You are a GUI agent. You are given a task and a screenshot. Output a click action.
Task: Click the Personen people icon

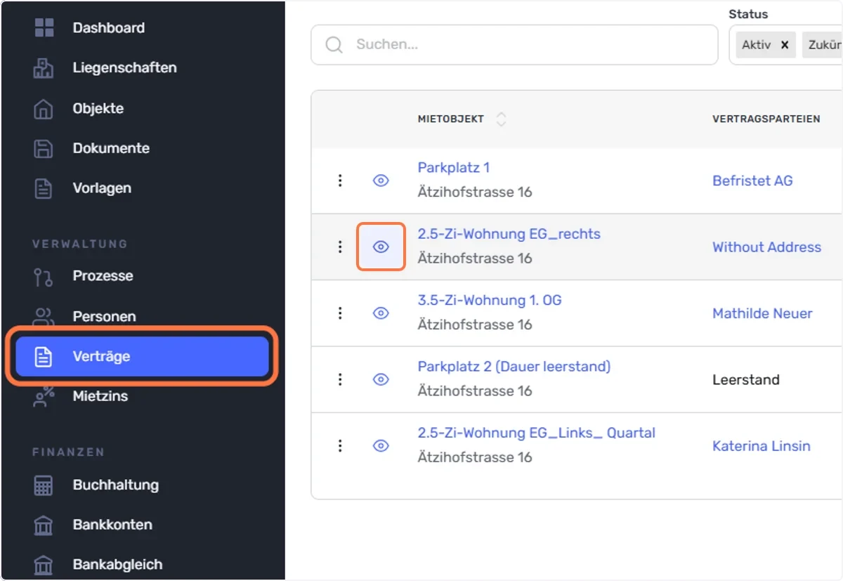[x=44, y=317]
